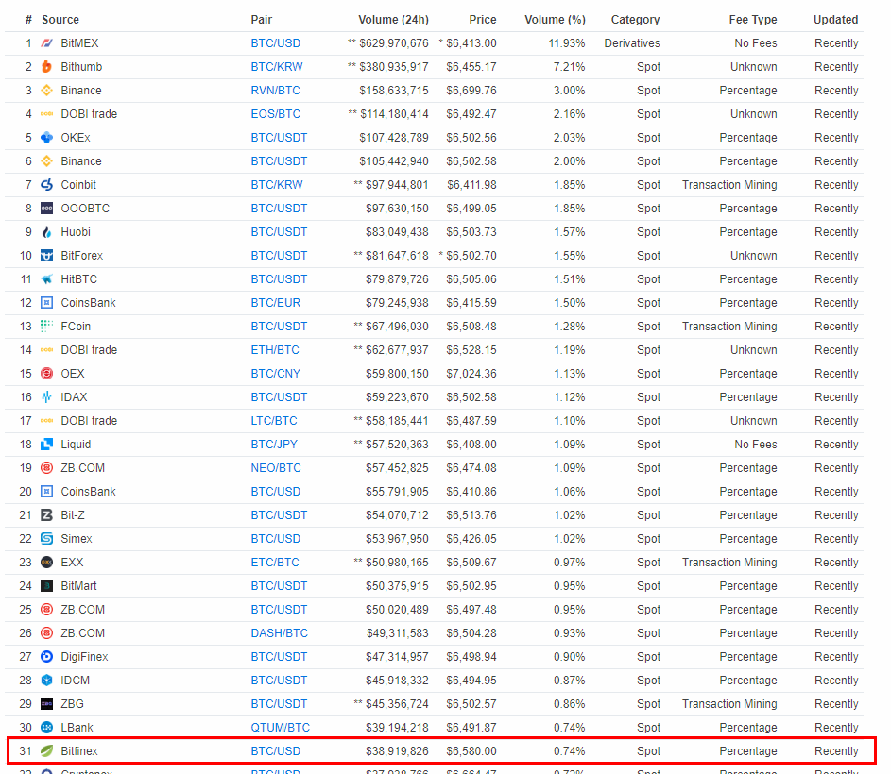This screenshot has width=891, height=774.
Task: Click the Coinbit exchange icon
Action: (x=47, y=185)
